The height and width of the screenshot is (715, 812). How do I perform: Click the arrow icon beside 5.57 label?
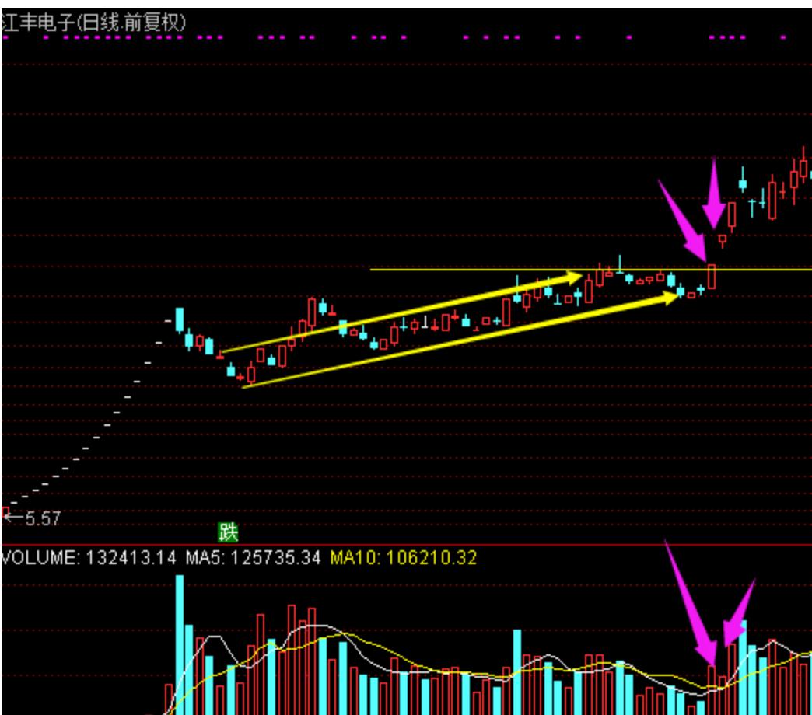[x=14, y=517]
